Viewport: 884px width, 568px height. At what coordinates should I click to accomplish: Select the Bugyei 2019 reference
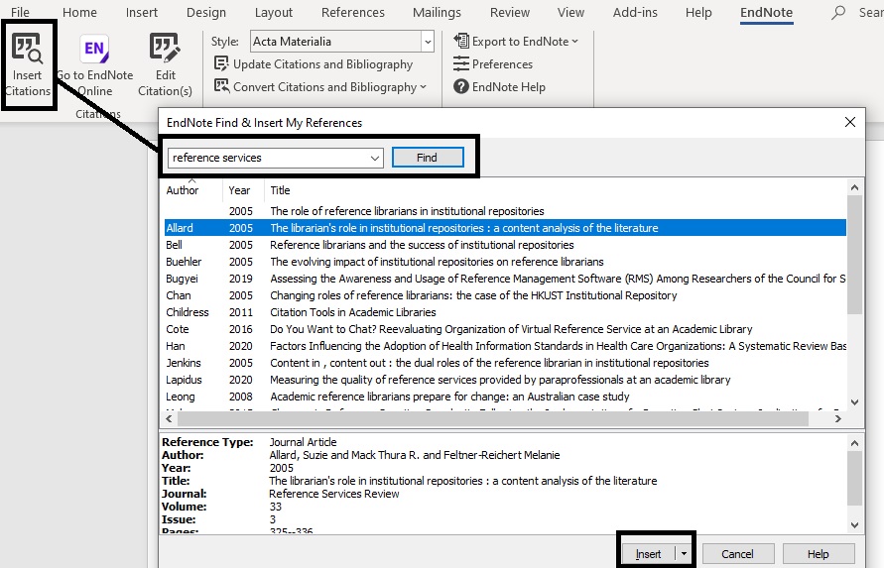click(x=505, y=279)
